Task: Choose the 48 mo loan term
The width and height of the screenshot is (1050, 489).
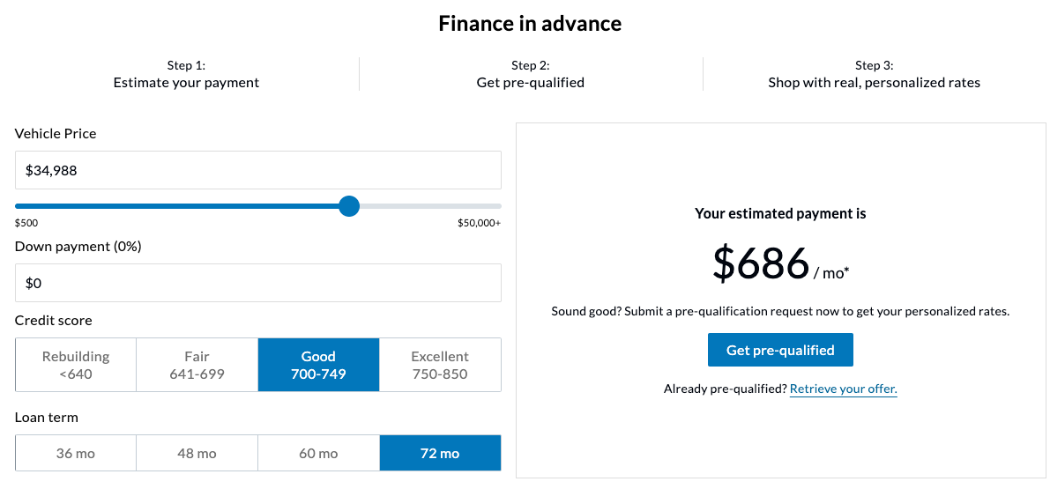Action: [197, 453]
